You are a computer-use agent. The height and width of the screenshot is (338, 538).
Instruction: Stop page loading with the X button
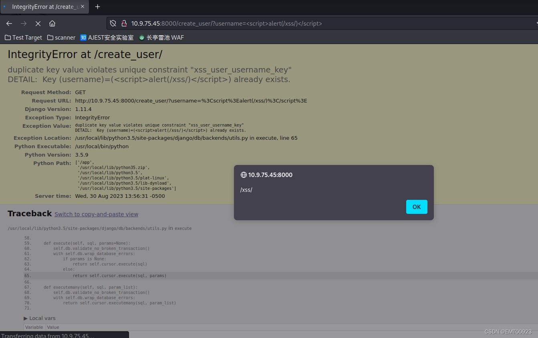pyautogui.click(x=38, y=23)
